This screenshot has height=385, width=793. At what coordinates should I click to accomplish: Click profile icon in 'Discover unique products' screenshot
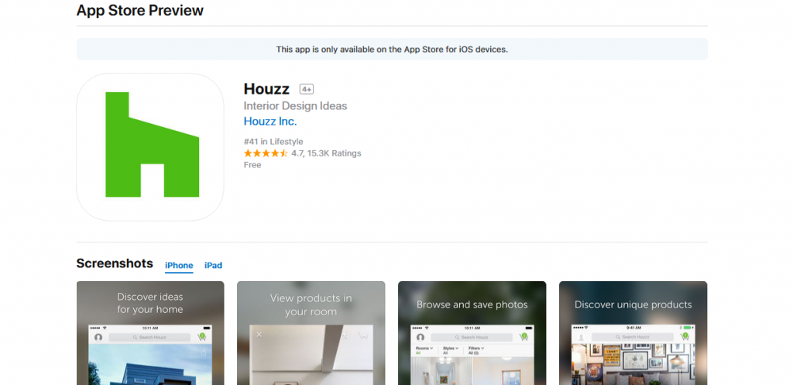(x=582, y=337)
